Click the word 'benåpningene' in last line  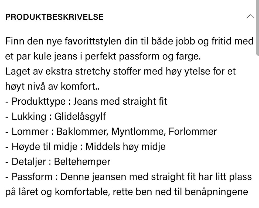(216, 192)
